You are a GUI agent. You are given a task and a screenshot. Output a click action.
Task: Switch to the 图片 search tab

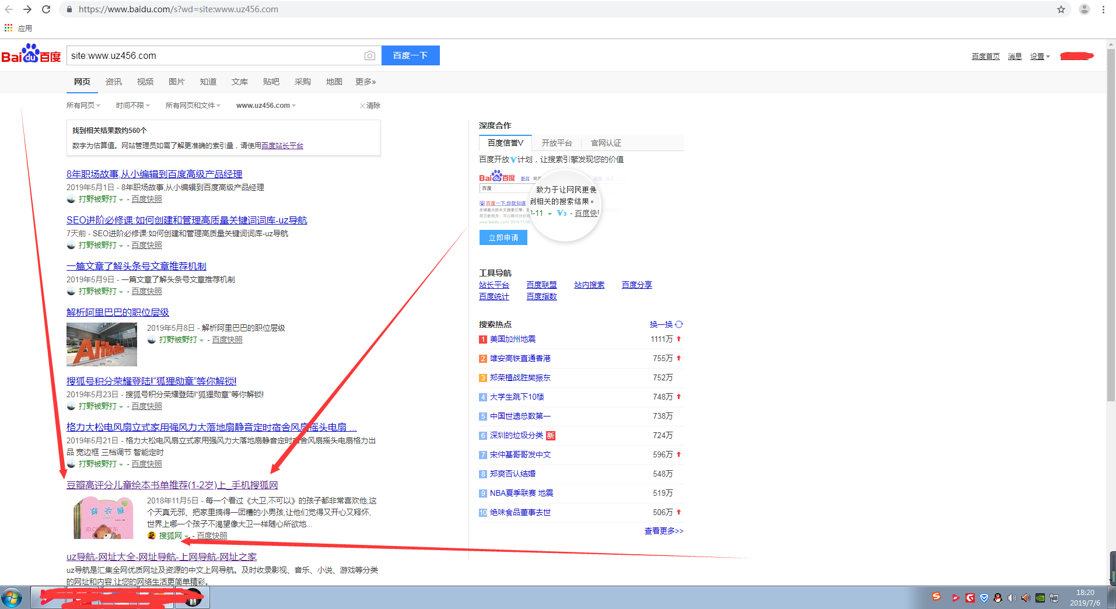point(176,82)
